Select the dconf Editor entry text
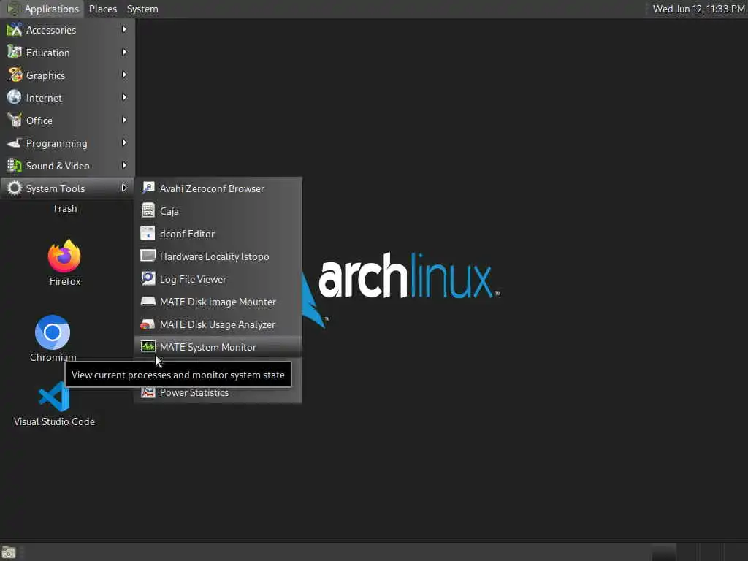This screenshot has width=748, height=561. (187, 234)
